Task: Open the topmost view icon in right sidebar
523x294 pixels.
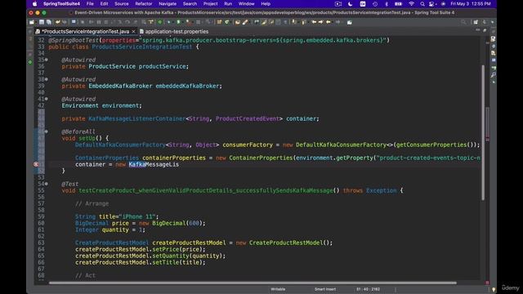Action: coord(493,39)
